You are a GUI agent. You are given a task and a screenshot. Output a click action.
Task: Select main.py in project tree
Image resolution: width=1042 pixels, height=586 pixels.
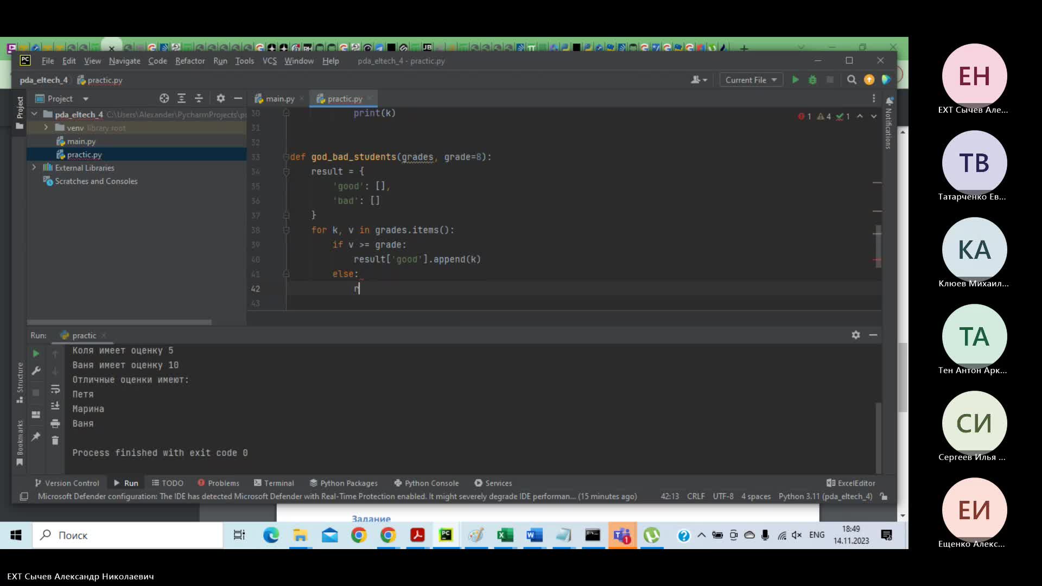click(81, 141)
